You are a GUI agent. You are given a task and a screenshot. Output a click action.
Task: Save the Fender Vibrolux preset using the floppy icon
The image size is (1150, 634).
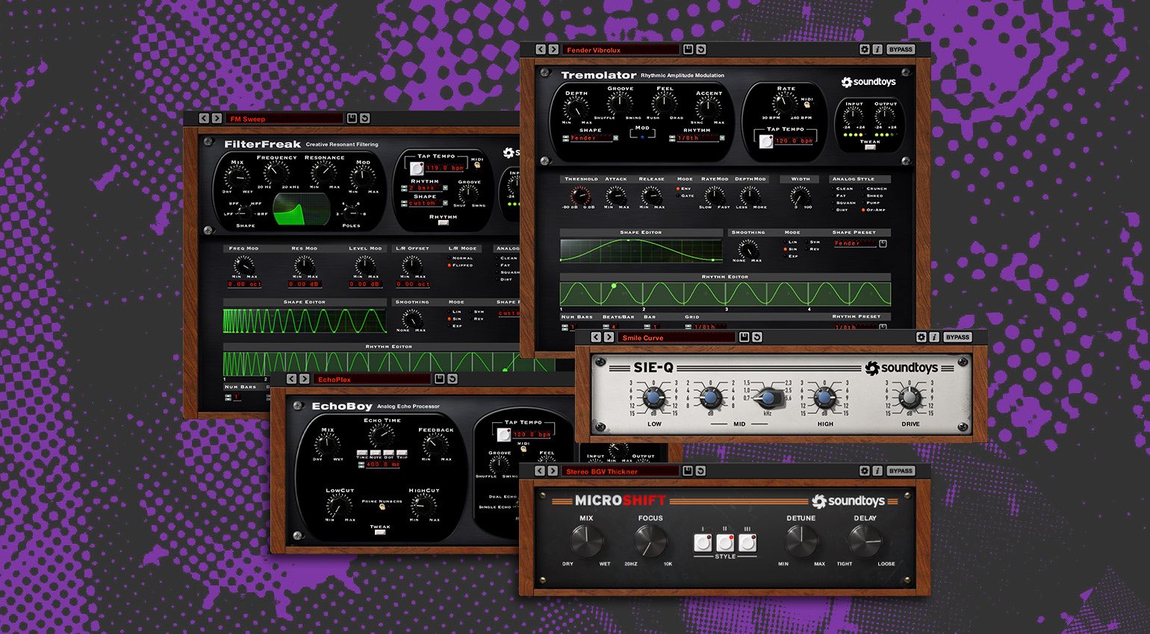688,49
